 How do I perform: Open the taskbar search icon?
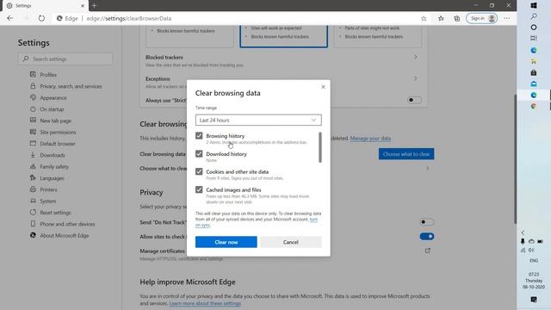click(x=534, y=16)
